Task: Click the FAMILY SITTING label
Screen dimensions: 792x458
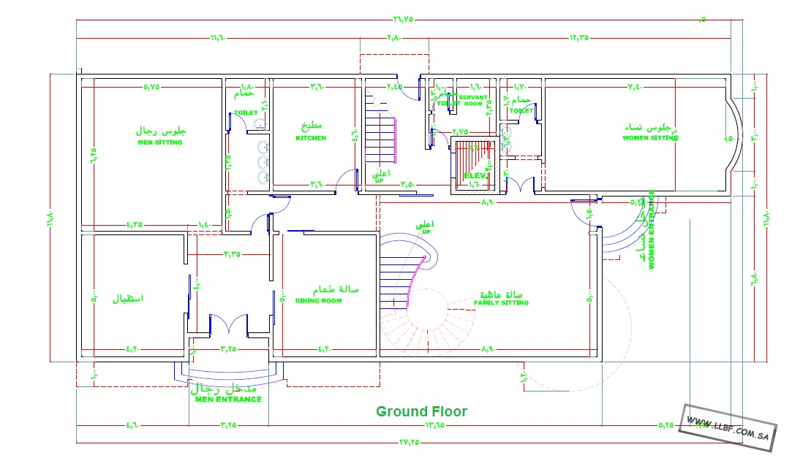Action: (501, 302)
